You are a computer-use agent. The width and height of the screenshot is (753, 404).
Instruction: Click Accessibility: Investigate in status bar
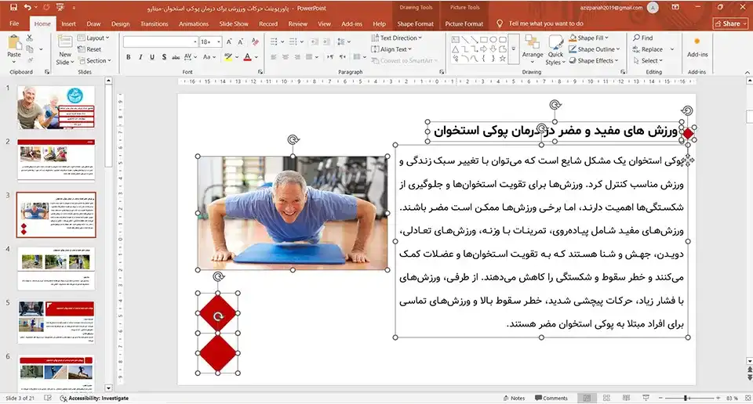94,399
